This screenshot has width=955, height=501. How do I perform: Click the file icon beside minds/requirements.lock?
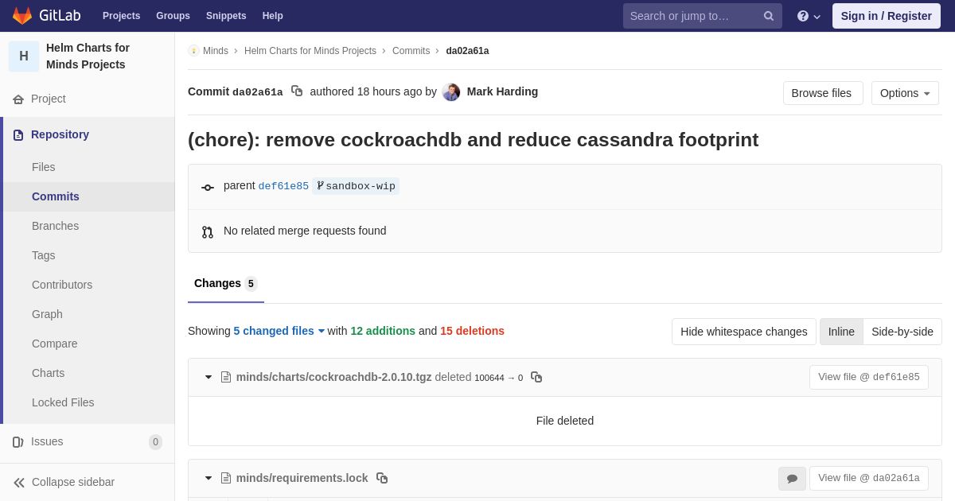tap(226, 478)
